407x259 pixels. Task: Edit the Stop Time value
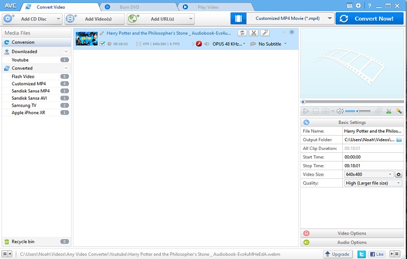[373, 166]
